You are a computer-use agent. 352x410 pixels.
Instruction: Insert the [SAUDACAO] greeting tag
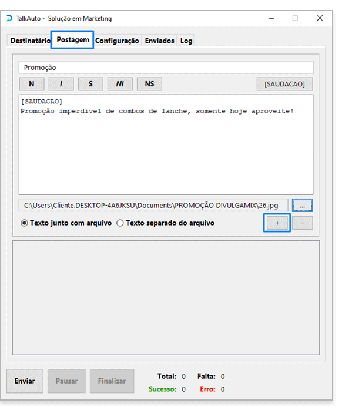[284, 84]
